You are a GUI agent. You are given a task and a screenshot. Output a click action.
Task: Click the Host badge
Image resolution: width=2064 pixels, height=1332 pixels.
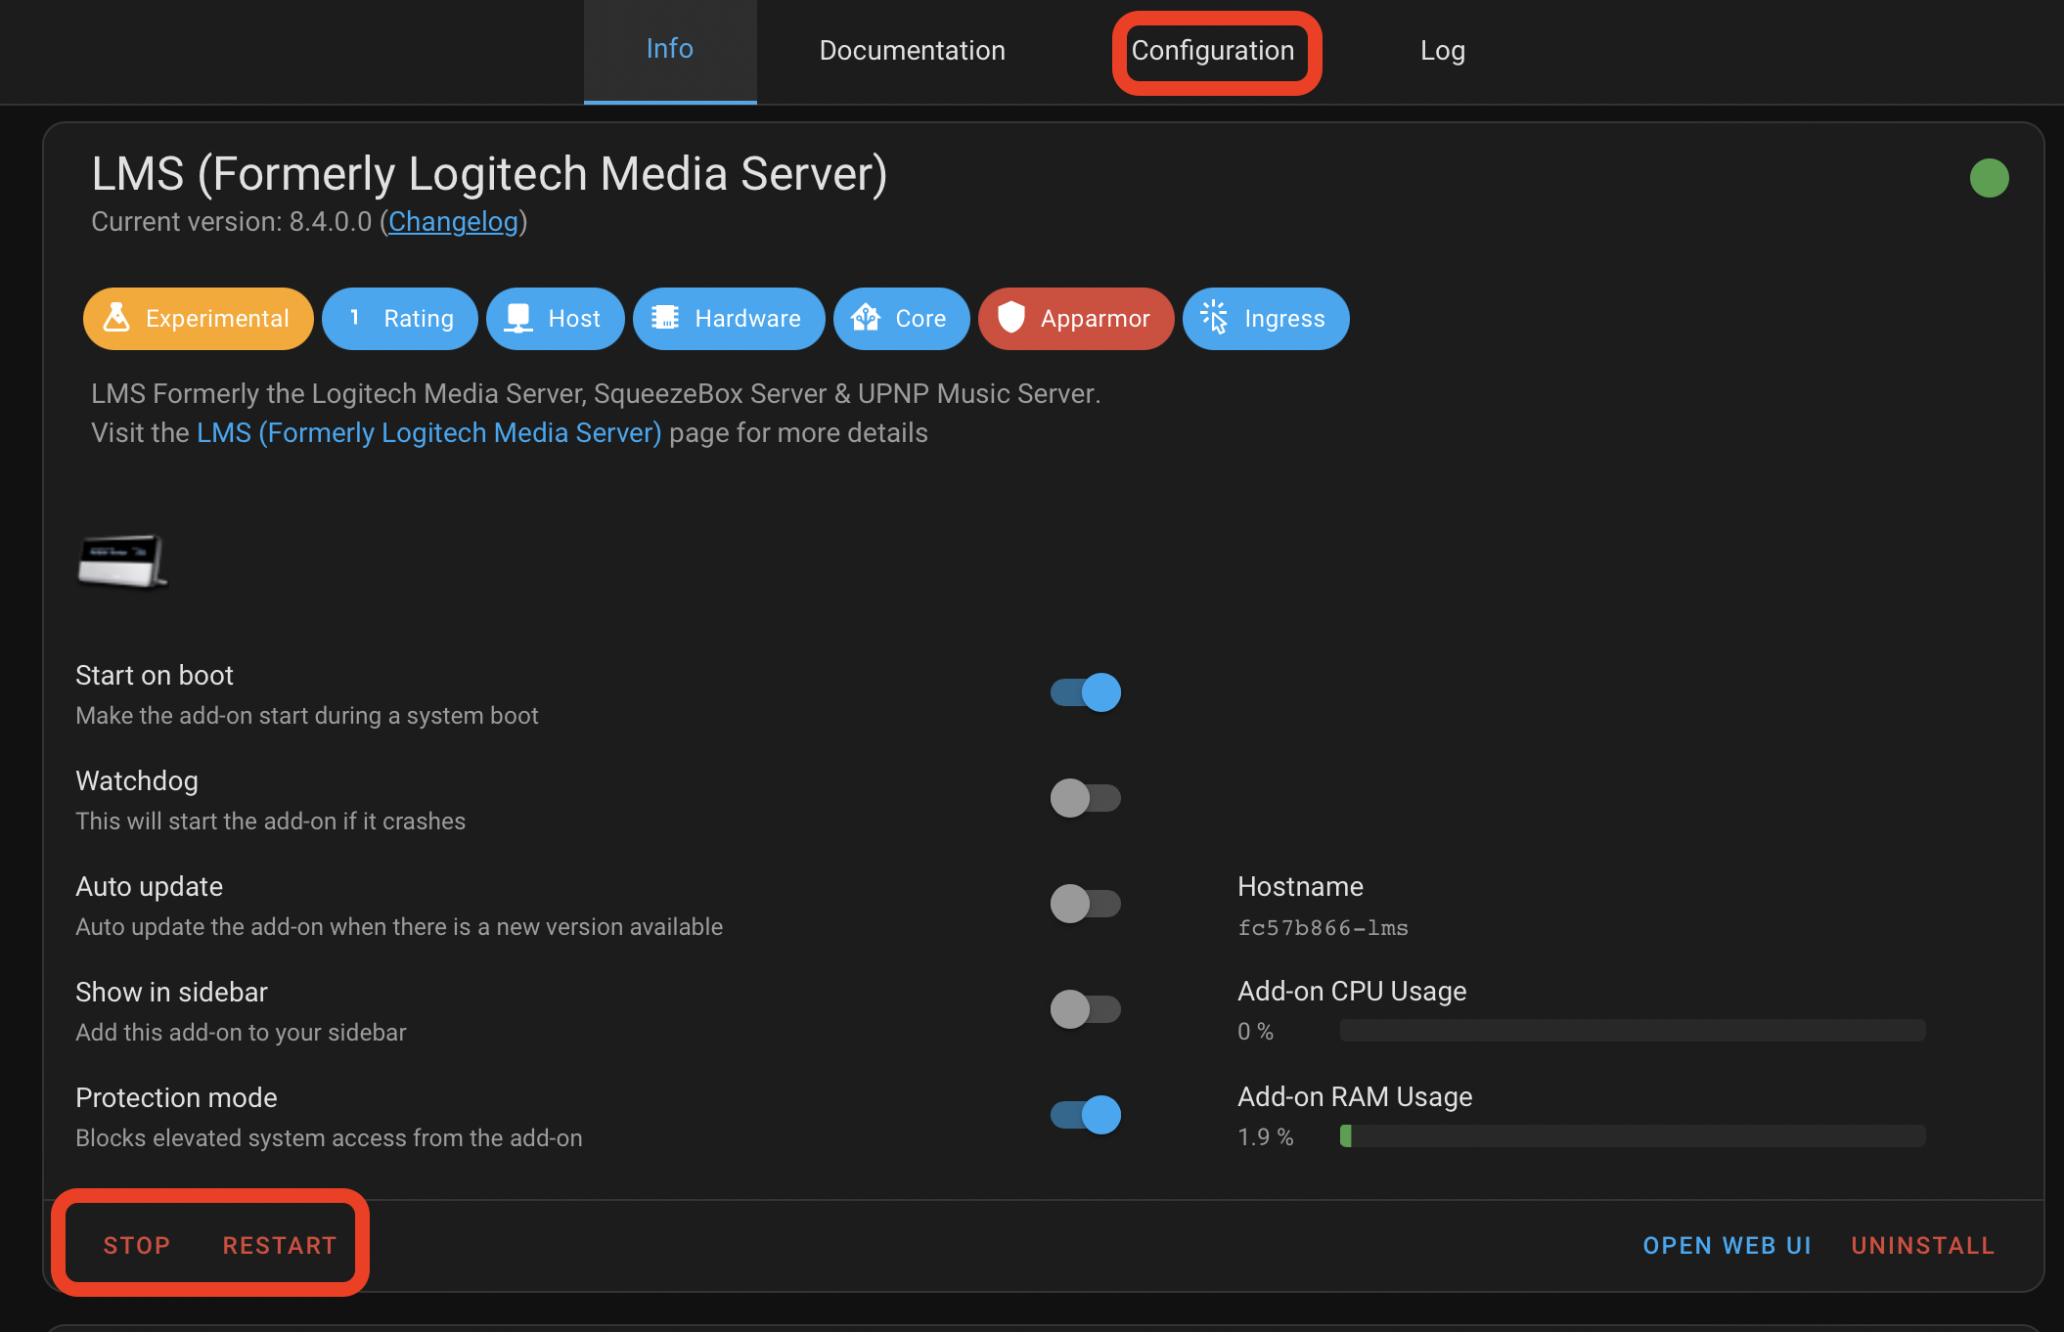coord(555,319)
